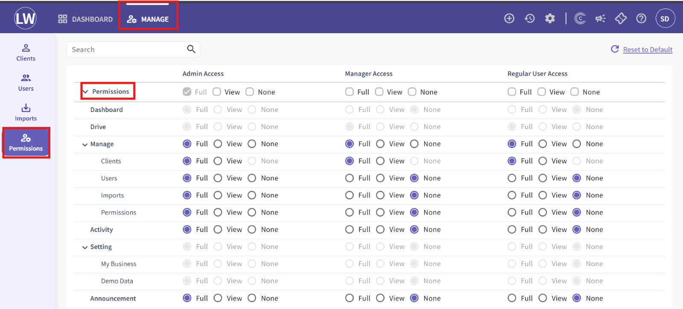This screenshot has height=309, width=683.
Task: Open the help question mark icon
Action: pos(641,18)
